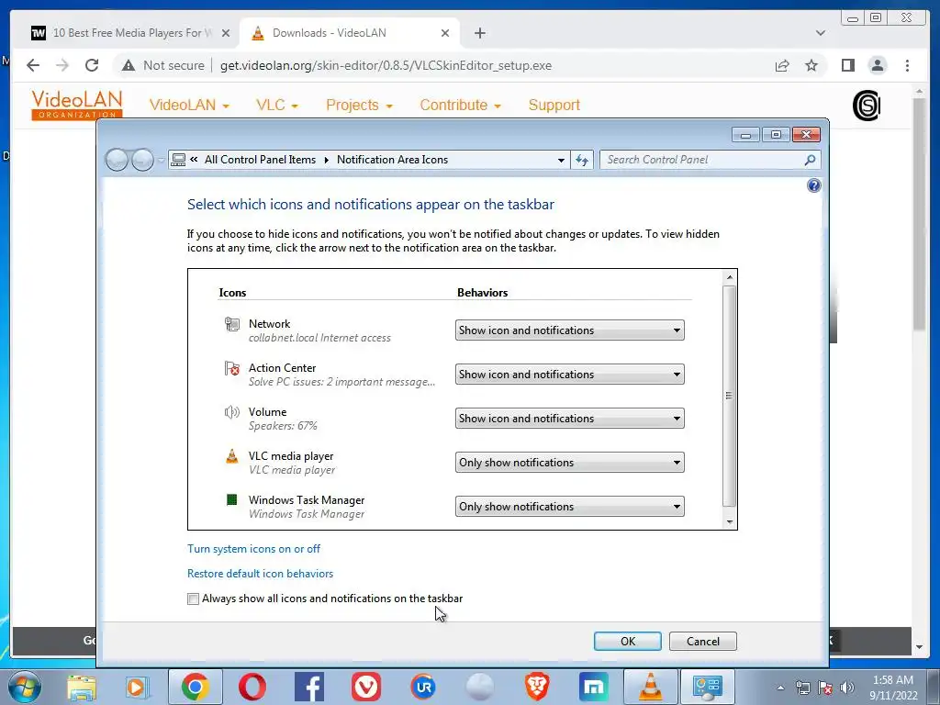Click the Windows Task Manager green icon
The height and width of the screenshot is (705, 940).
[x=232, y=499]
